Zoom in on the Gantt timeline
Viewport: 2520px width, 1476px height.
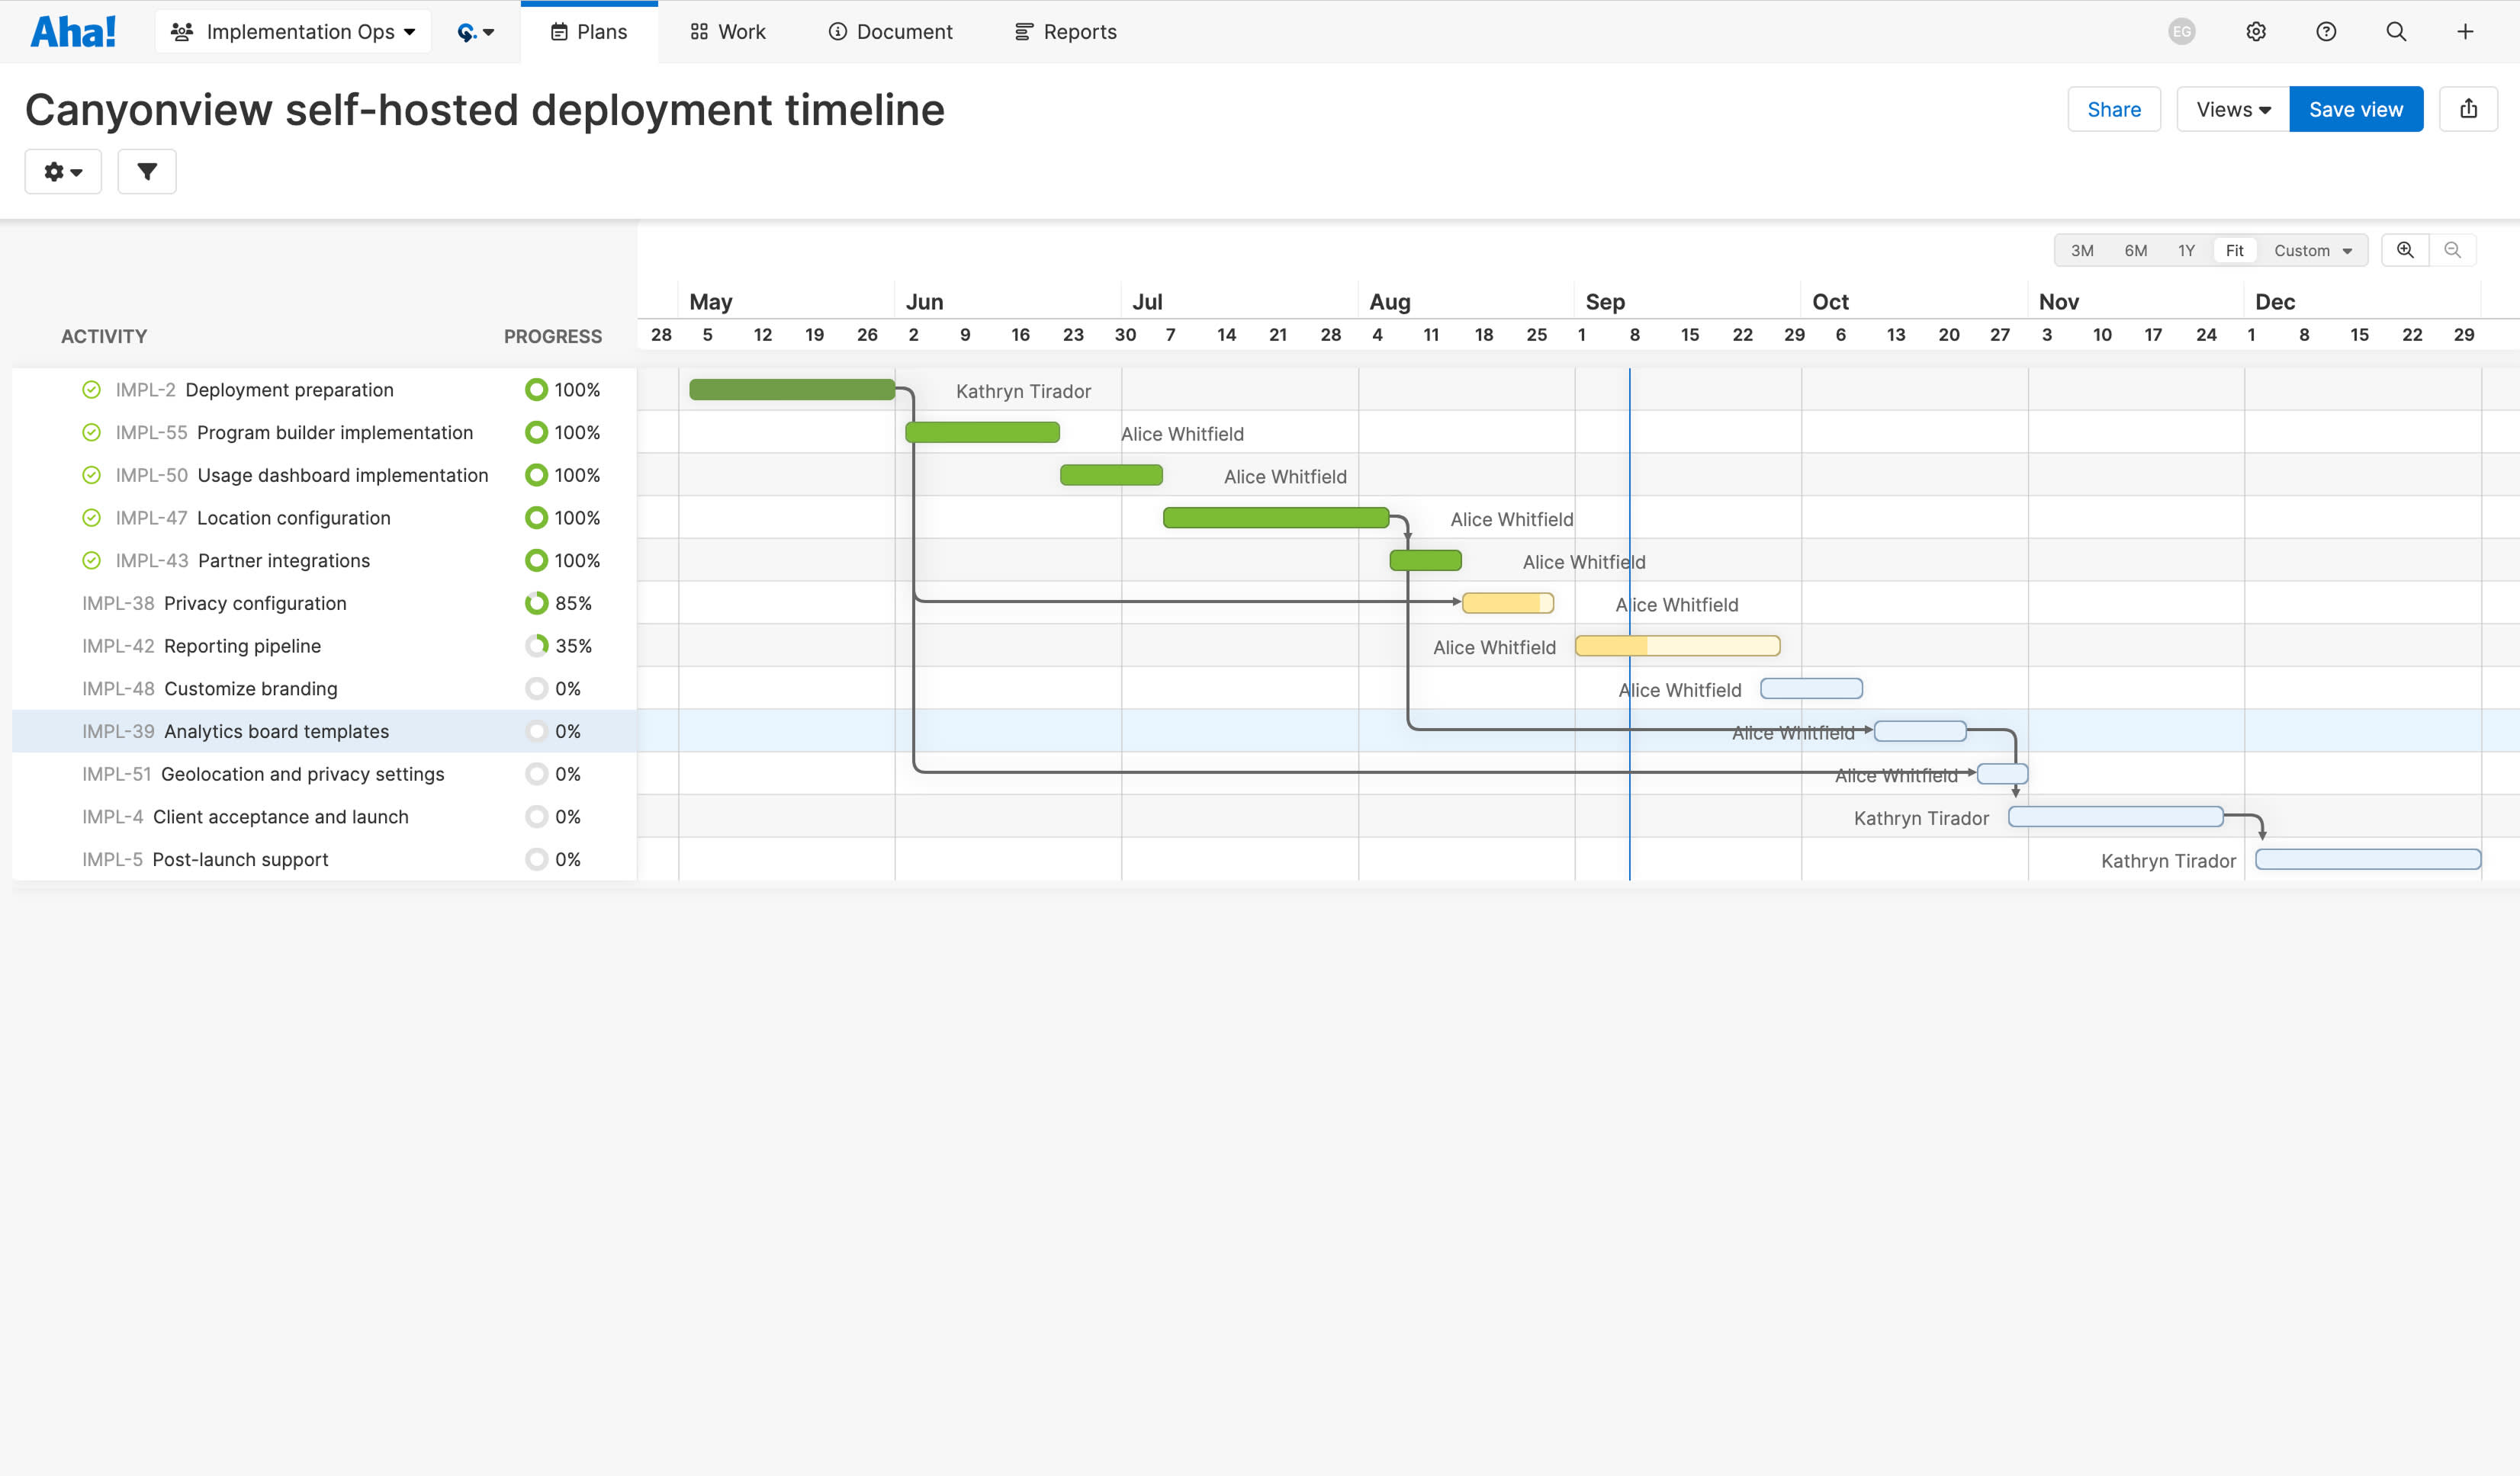tap(2405, 250)
